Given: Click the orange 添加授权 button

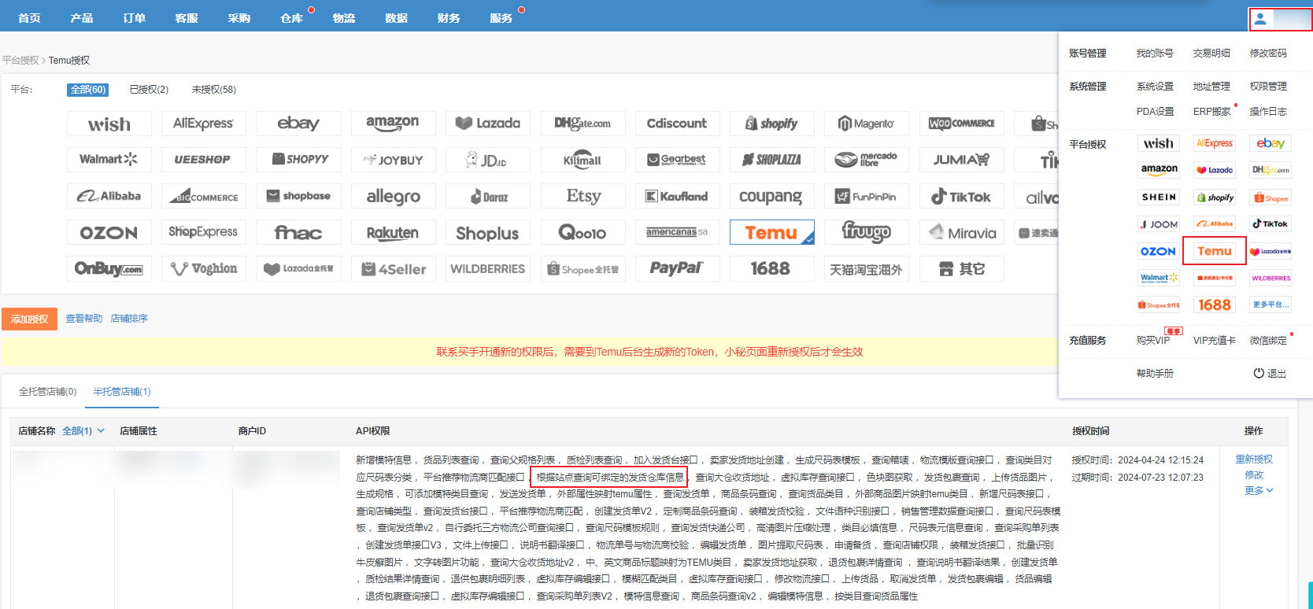Looking at the screenshot, I should [30, 319].
